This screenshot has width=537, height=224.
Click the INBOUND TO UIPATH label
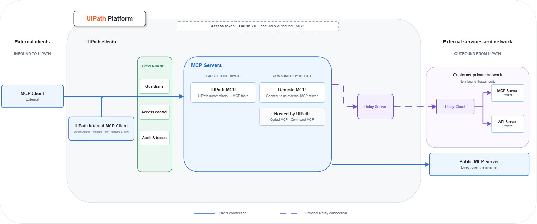(32, 54)
